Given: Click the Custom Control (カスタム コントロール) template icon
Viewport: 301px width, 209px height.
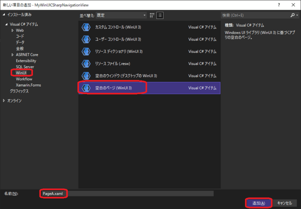Looking at the screenshot, I should point(86,27).
